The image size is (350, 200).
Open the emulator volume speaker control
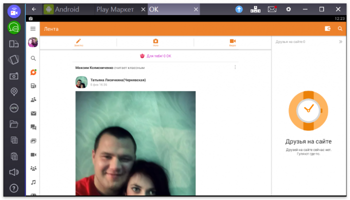[x=14, y=172]
